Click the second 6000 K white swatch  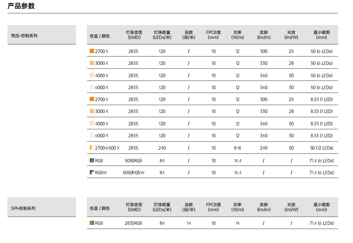coord(92,135)
